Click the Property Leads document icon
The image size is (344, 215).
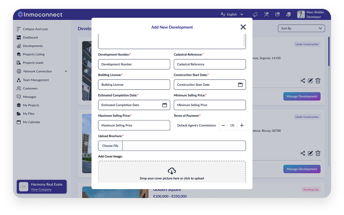coord(18,63)
